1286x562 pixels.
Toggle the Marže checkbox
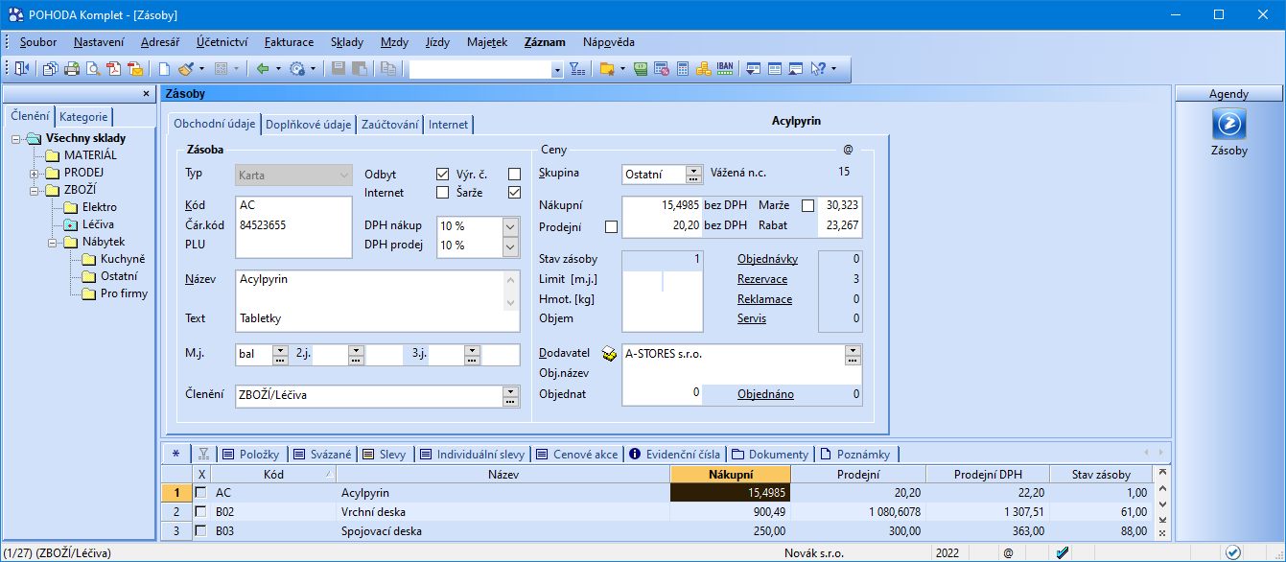point(807,205)
